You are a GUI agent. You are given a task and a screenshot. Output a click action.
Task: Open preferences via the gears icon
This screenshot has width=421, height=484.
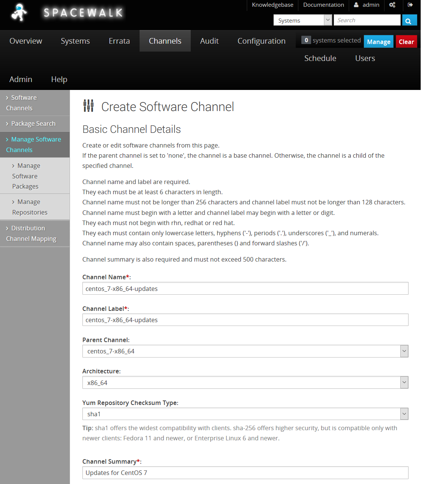392,5
